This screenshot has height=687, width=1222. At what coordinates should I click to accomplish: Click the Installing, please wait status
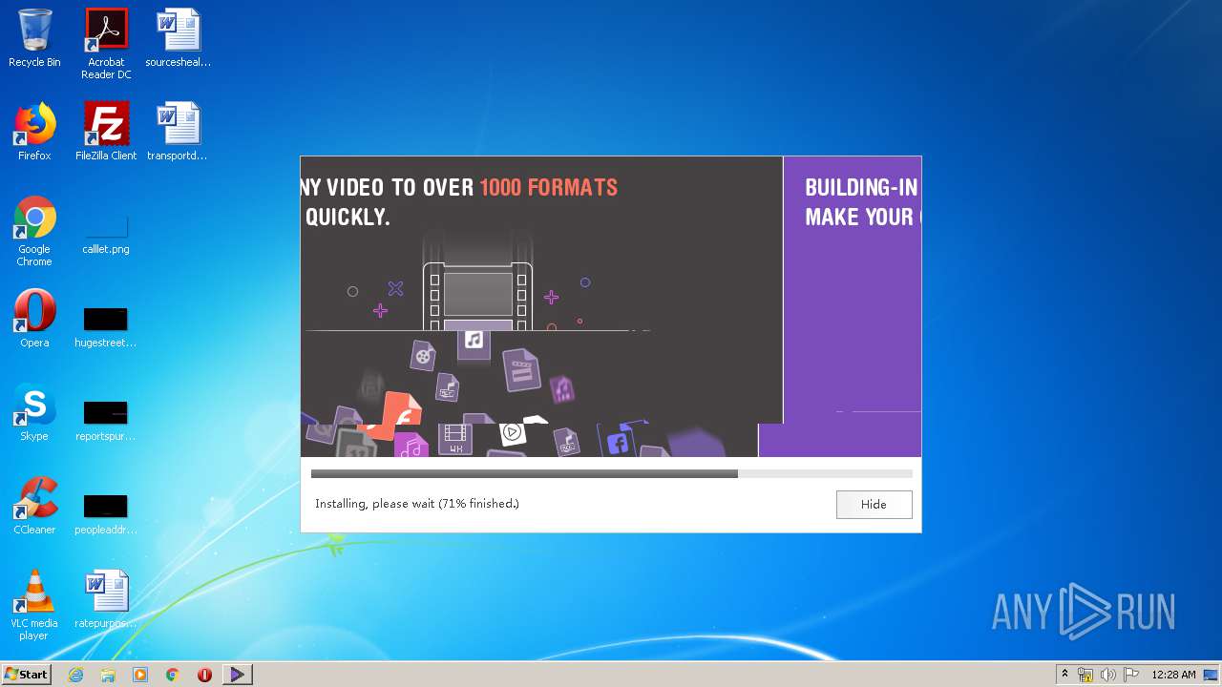(x=417, y=504)
